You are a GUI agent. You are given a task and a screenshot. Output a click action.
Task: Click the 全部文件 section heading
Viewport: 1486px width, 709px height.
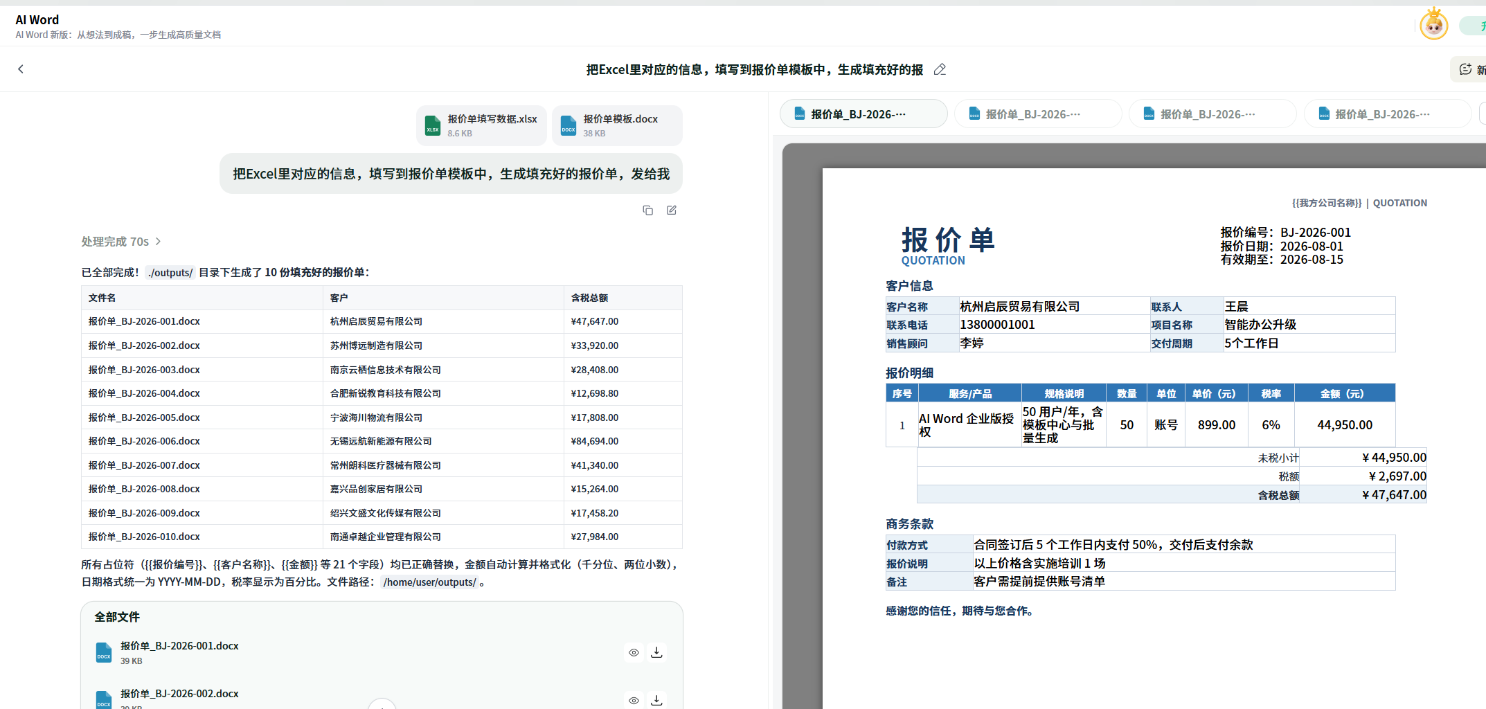coord(117,617)
